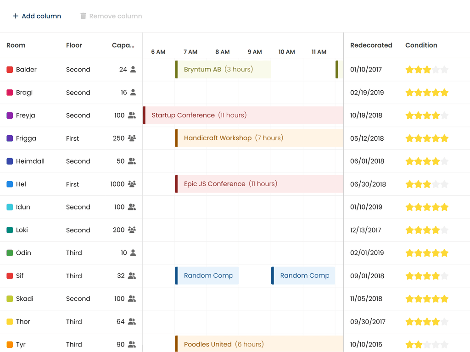This screenshot has height=352, width=470.
Task: Click the people icon in Freyja row
Action: tap(132, 115)
